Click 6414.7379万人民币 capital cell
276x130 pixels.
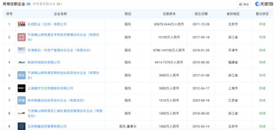169,62
